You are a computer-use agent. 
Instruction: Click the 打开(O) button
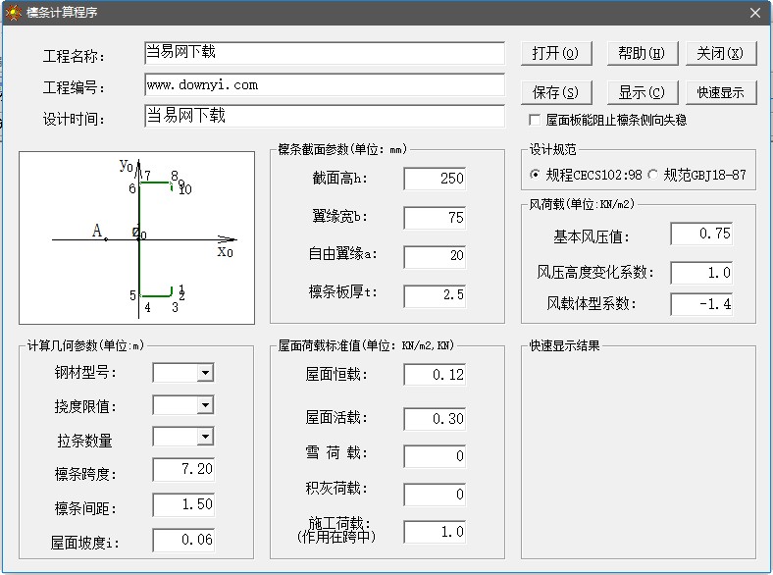pyautogui.click(x=556, y=53)
